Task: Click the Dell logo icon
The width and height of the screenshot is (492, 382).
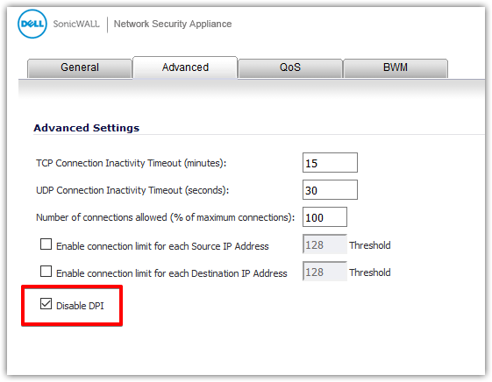Action: coord(32,24)
